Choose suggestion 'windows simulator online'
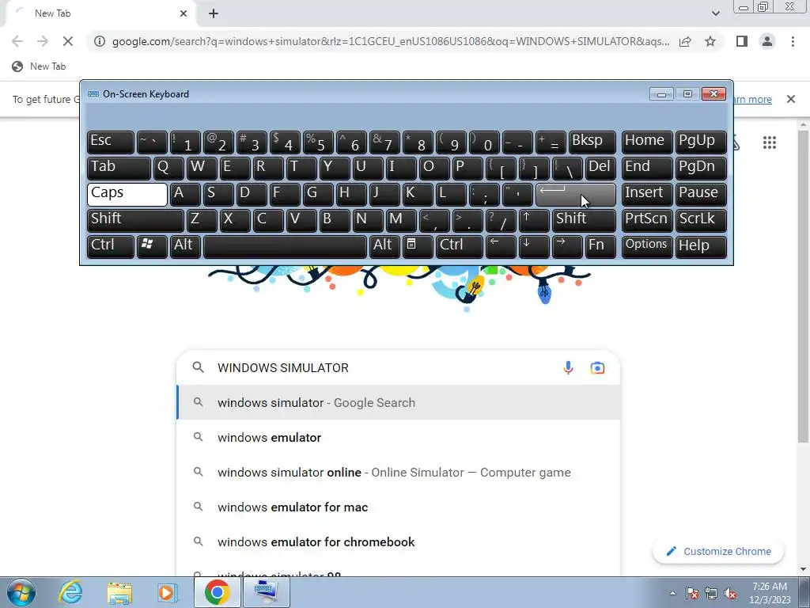 (399, 472)
